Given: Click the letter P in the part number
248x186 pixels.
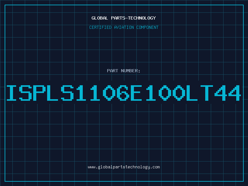Looking at the screenshot, I should pos(39,93).
